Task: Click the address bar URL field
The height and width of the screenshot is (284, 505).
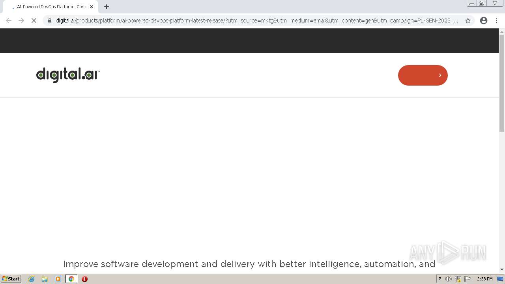Action: [256, 21]
